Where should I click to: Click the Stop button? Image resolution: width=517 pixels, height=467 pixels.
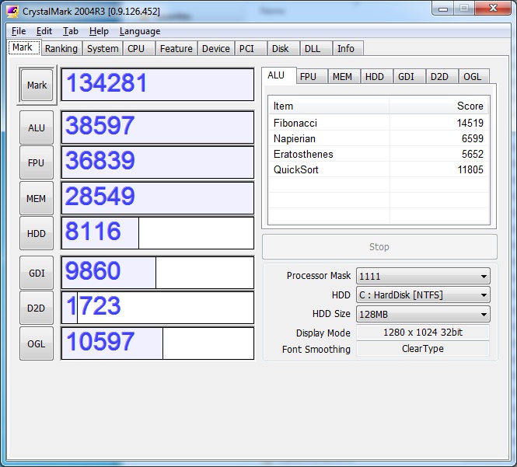(379, 247)
